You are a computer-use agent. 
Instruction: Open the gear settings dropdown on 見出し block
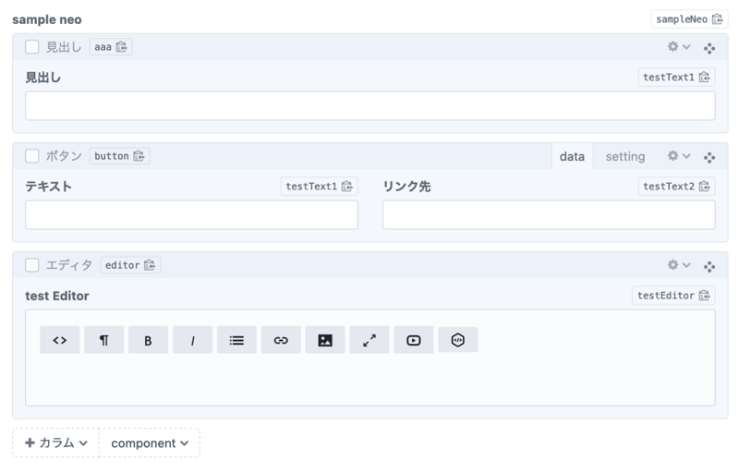coord(679,47)
